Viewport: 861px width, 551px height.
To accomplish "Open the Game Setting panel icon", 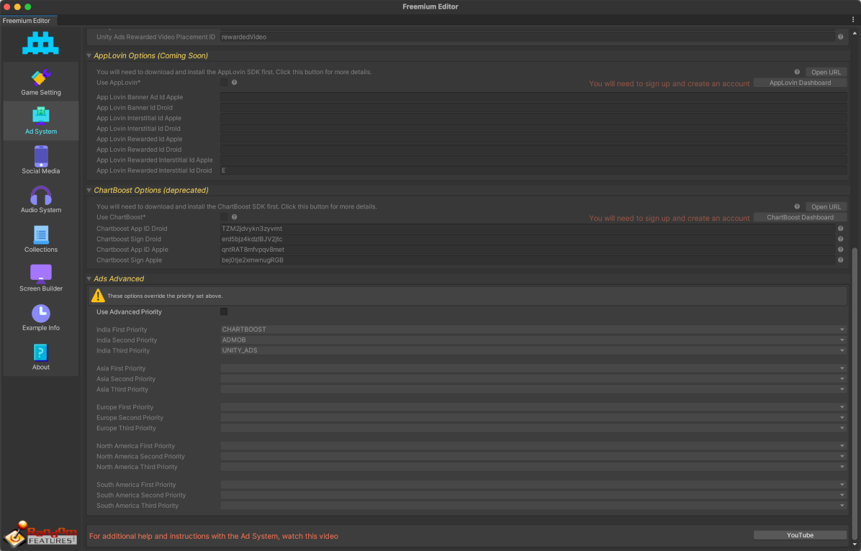I will [x=41, y=77].
